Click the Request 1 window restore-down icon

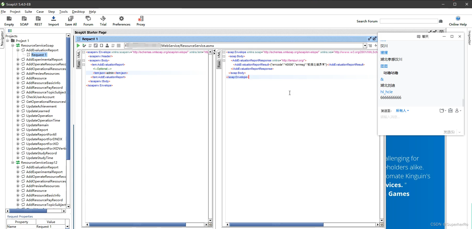point(370,39)
